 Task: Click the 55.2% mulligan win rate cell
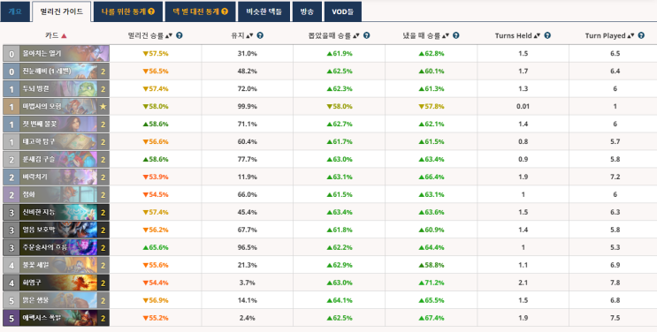pos(156,318)
